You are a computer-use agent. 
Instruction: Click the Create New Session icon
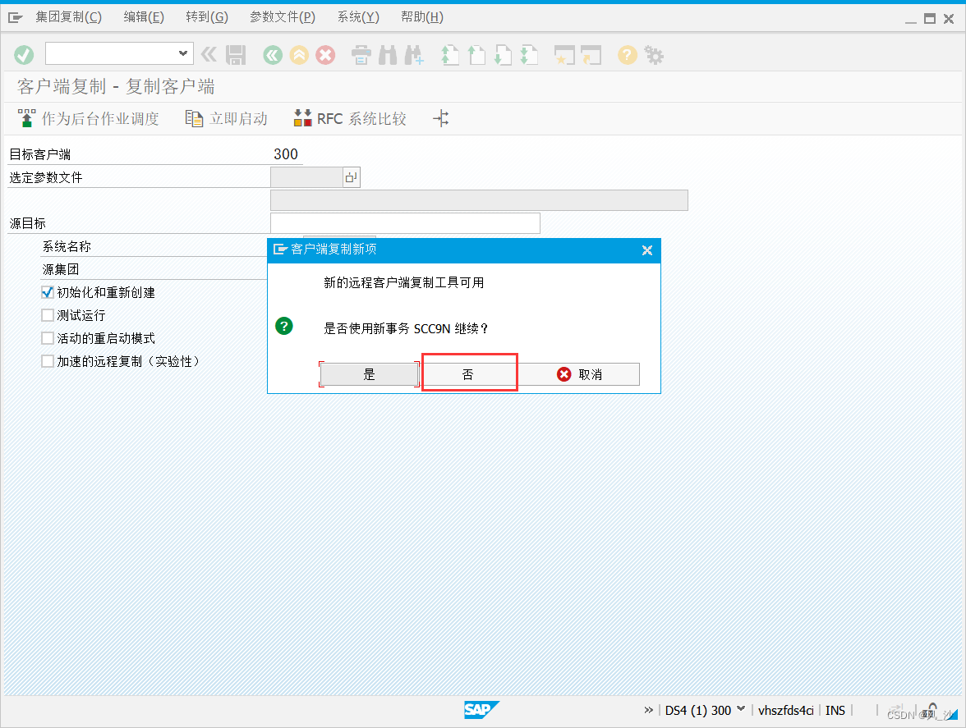564,55
